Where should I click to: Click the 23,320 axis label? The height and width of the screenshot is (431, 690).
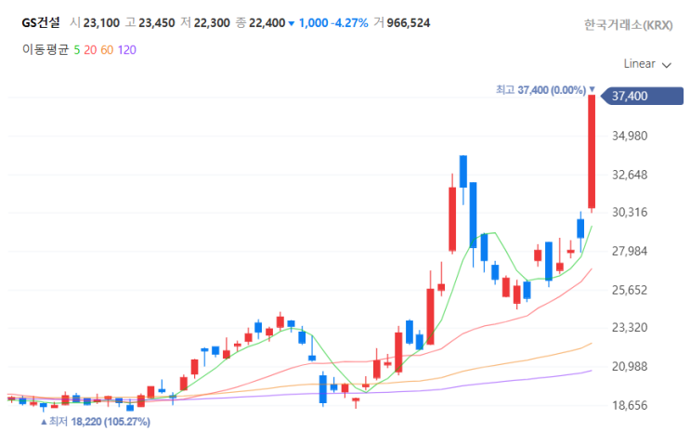pyautogui.click(x=630, y=328)
